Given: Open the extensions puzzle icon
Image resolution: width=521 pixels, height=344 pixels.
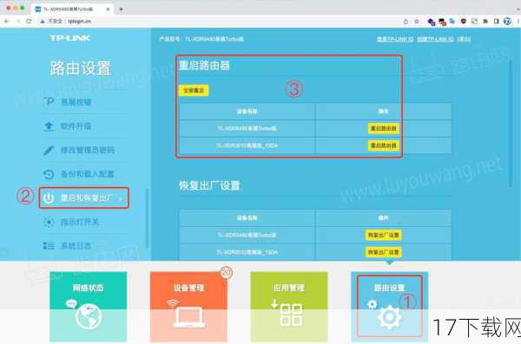Looking at the screenshot, I should tap(485, 22).
